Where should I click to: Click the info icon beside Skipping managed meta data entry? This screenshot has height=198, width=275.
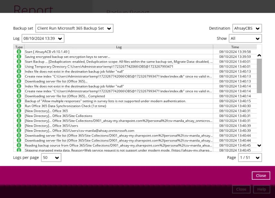(19, 150)
